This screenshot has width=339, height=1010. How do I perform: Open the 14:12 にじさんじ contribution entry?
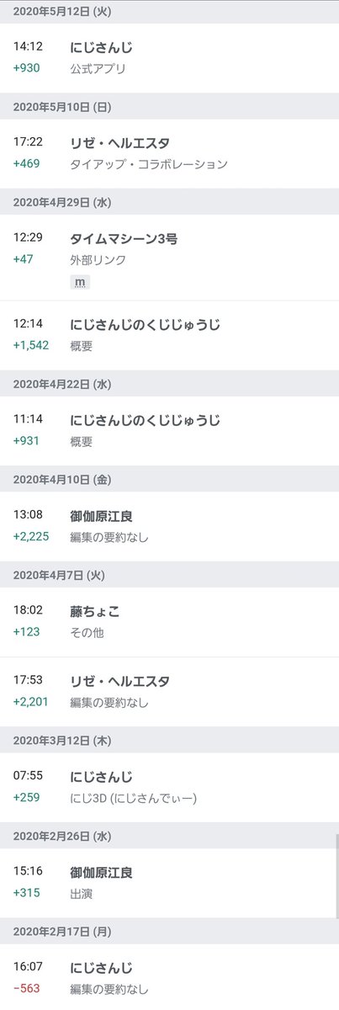coord(169,59)
